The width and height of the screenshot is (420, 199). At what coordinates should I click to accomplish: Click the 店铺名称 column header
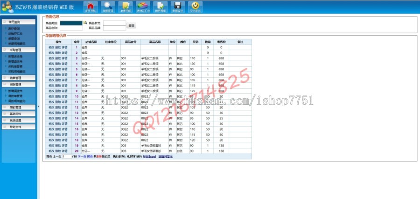point(91,42)
